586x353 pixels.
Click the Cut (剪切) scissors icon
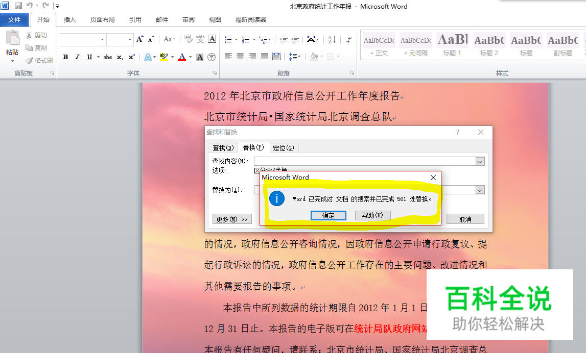pyautogui.click(x=29, y=35)
